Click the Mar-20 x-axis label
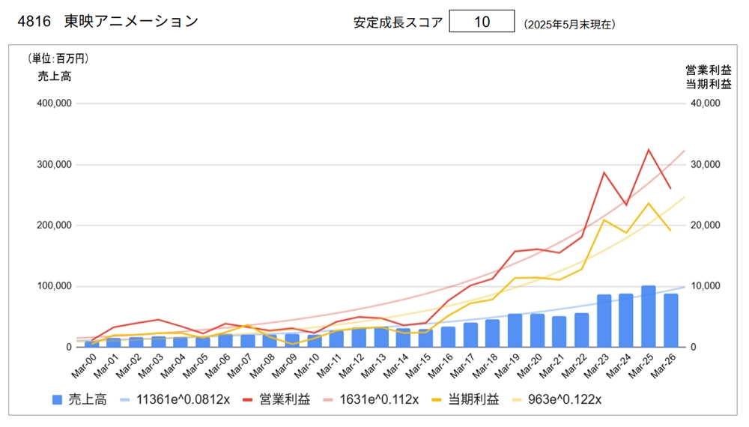749x427 pixels. point(530,366)
